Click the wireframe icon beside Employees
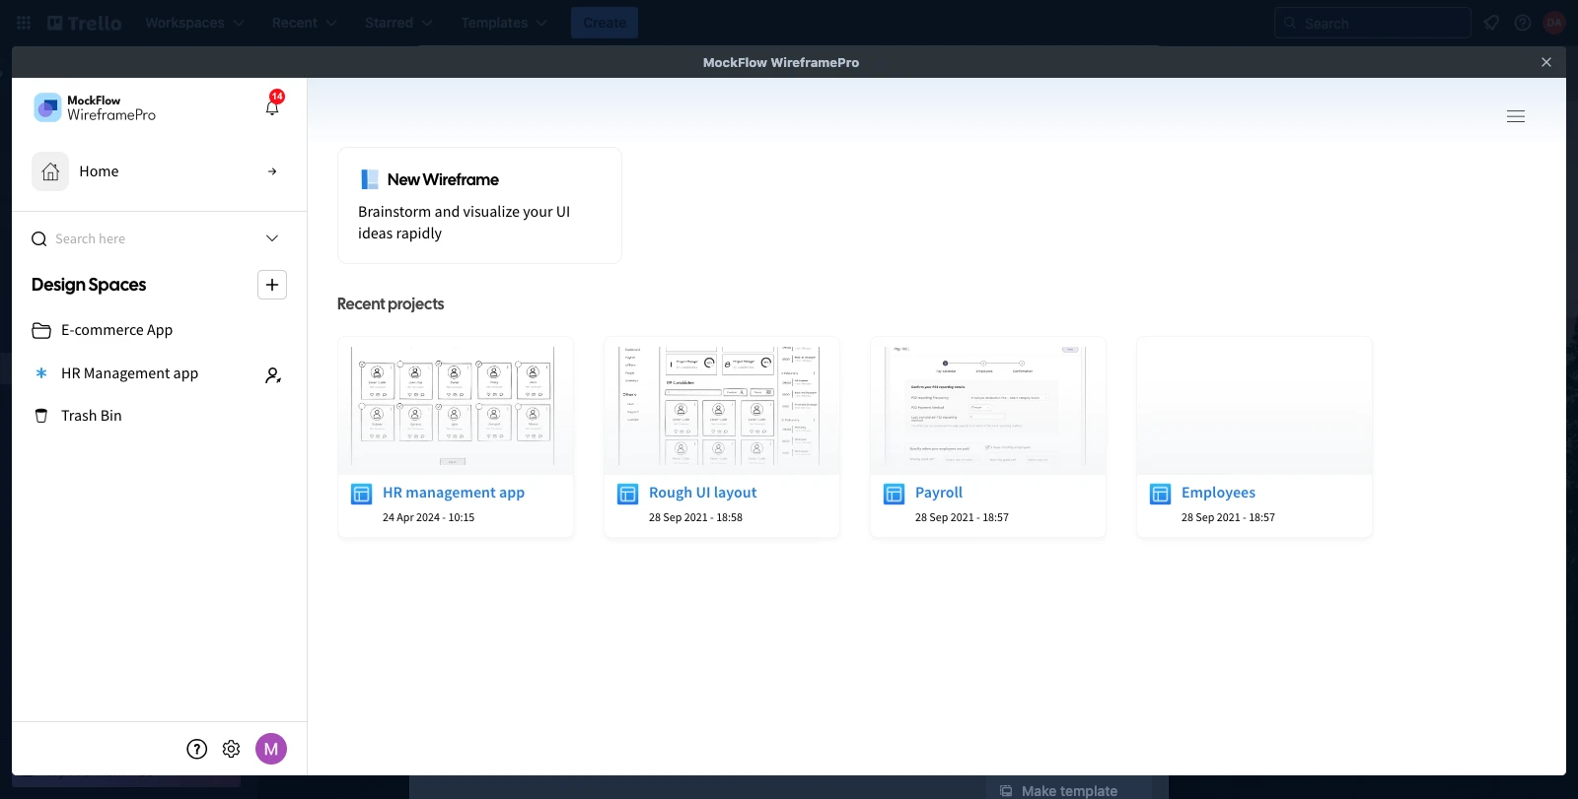Image resolution: width=1578 pixels, height=799 pixels. pos(1161,494)
